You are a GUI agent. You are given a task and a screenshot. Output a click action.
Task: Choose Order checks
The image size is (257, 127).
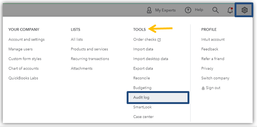pyautogui.click(x=145, y=40)
